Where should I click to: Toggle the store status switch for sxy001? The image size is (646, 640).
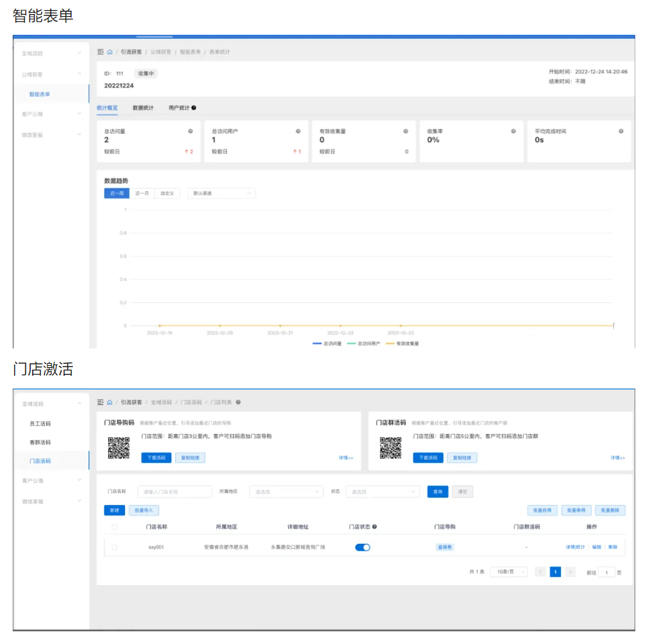tap(362, 547)
